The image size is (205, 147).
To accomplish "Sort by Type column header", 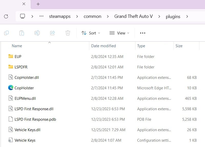I will (141, 46).
